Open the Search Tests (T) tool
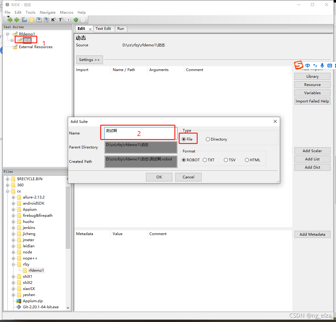The image size is (336, 322). tap(61, 20)
